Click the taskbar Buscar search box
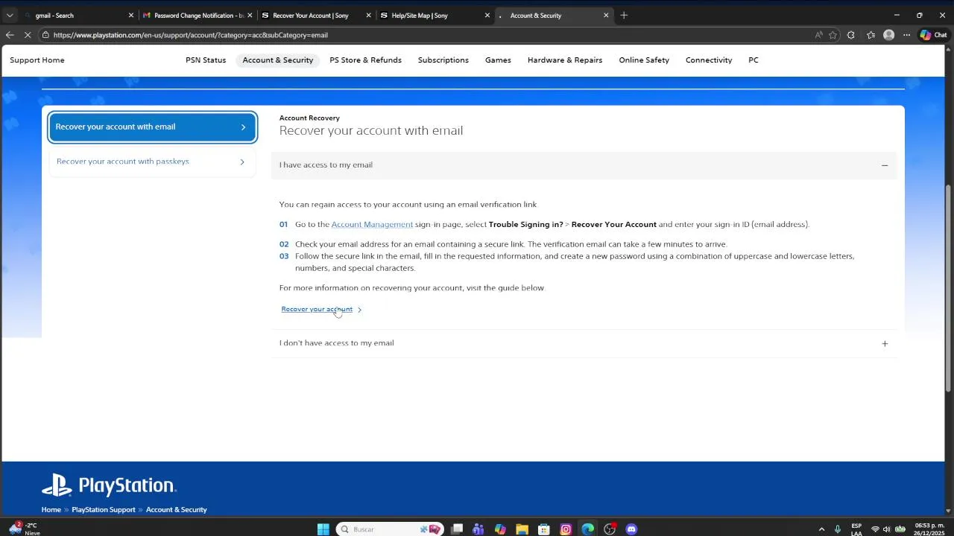The height and width of the screenshot is (536, 954). tap(390, 529)
